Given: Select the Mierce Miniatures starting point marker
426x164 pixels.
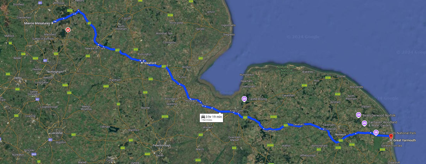Looking at the screenshot, I should (52, 23).
